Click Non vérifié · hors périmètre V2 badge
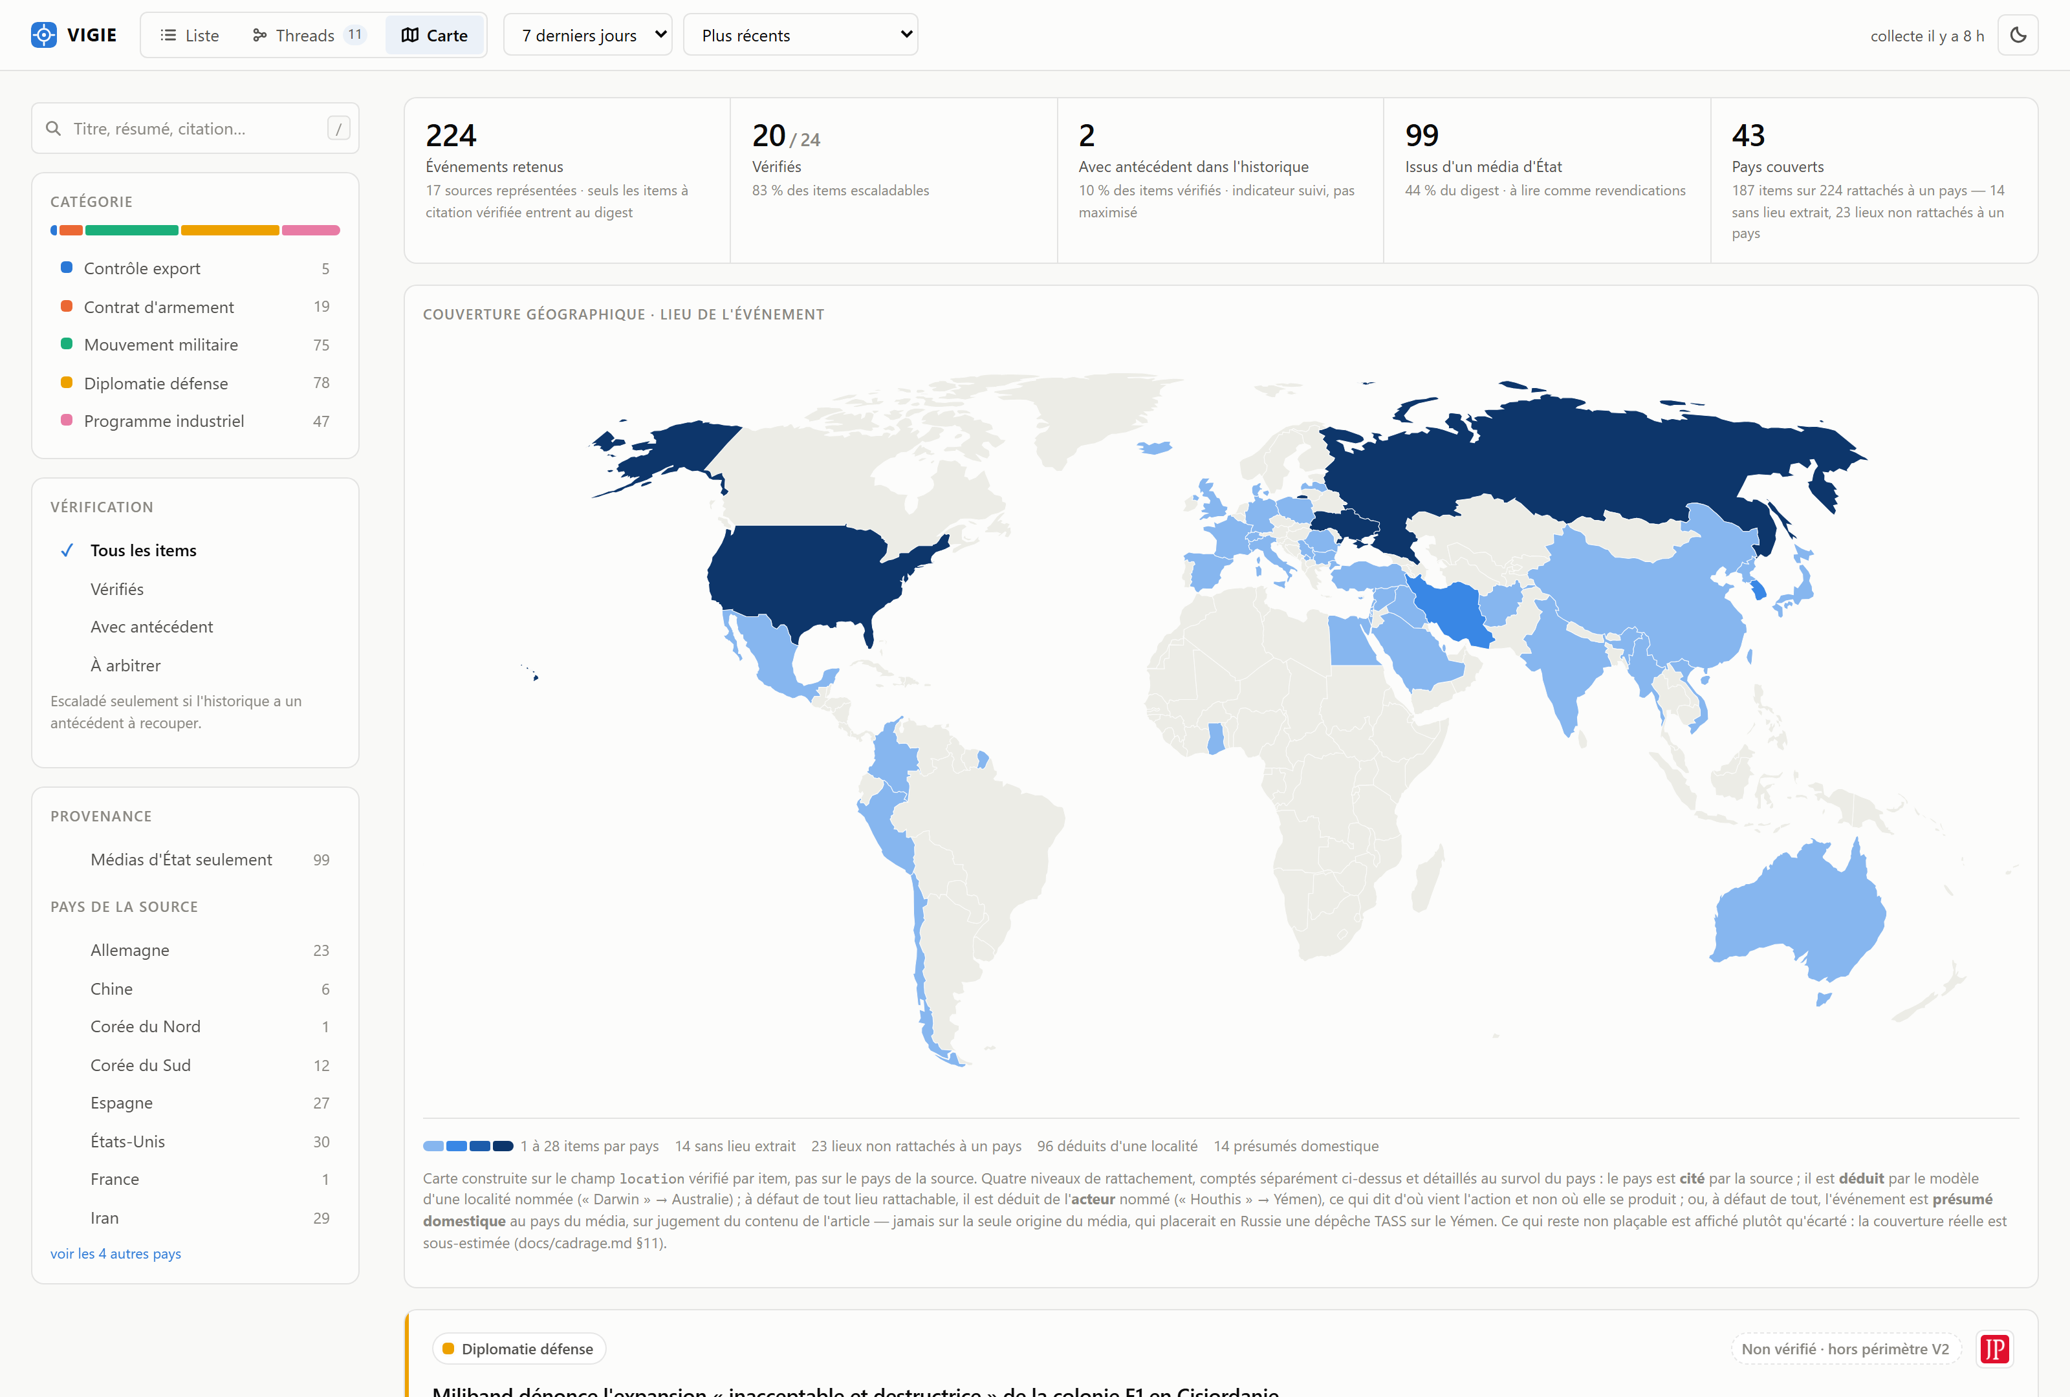This screenshot has width=2070, height=1397. point(1846,1349)
